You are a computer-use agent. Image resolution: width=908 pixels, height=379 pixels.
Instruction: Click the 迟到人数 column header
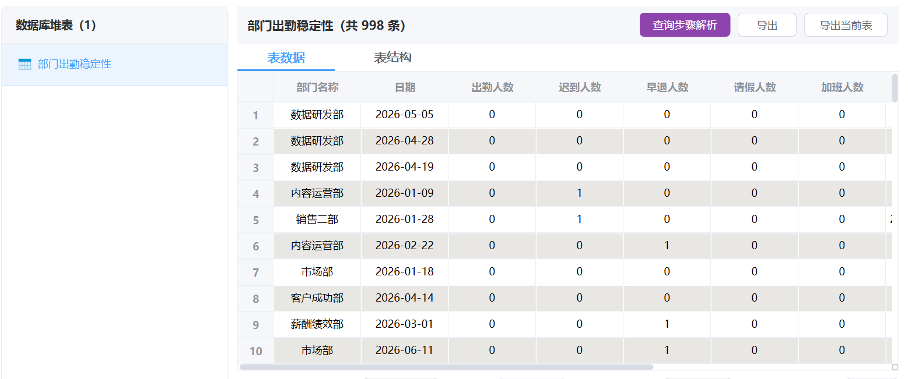(580, 87)
